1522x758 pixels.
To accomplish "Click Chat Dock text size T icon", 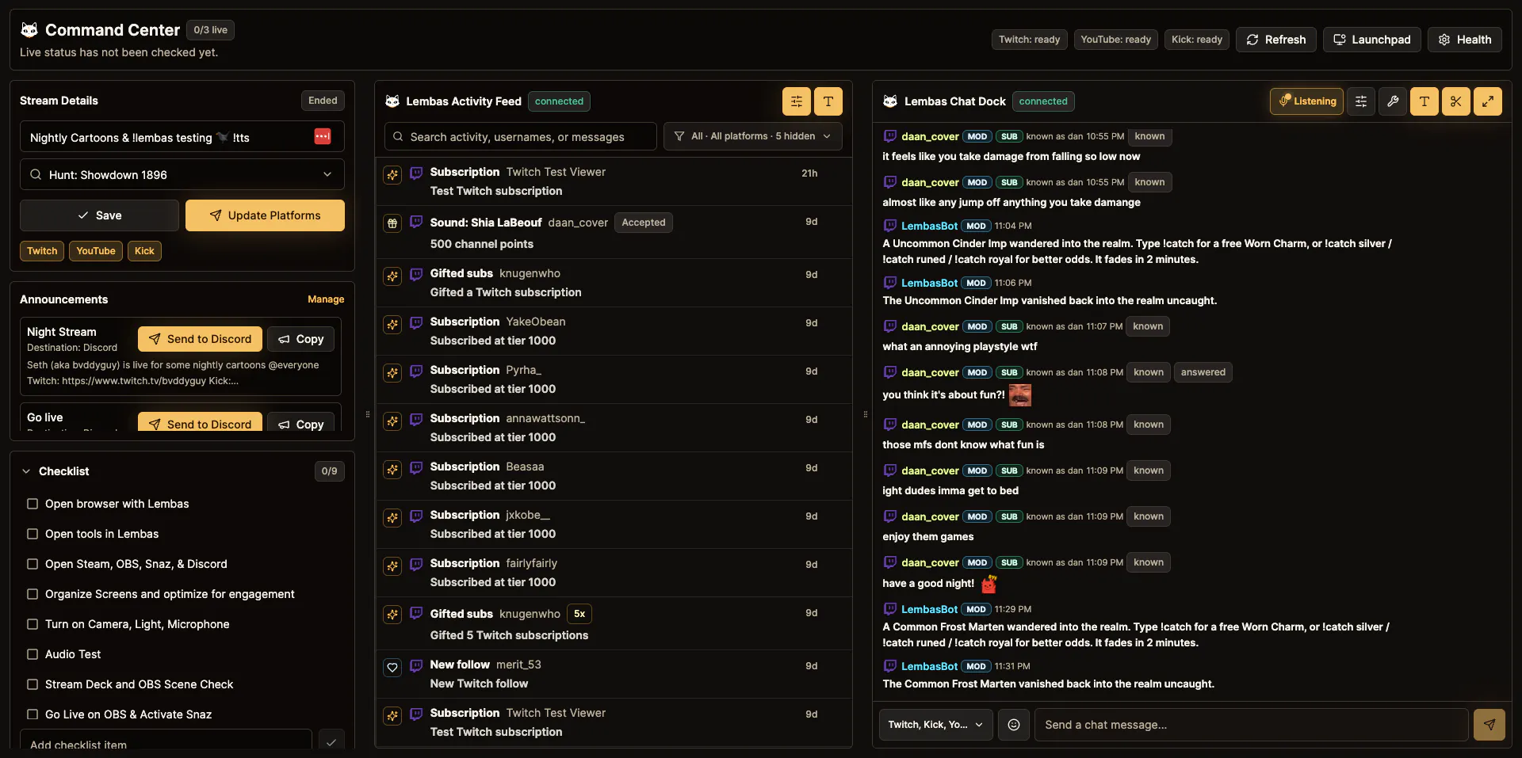I will [1424, 101].
